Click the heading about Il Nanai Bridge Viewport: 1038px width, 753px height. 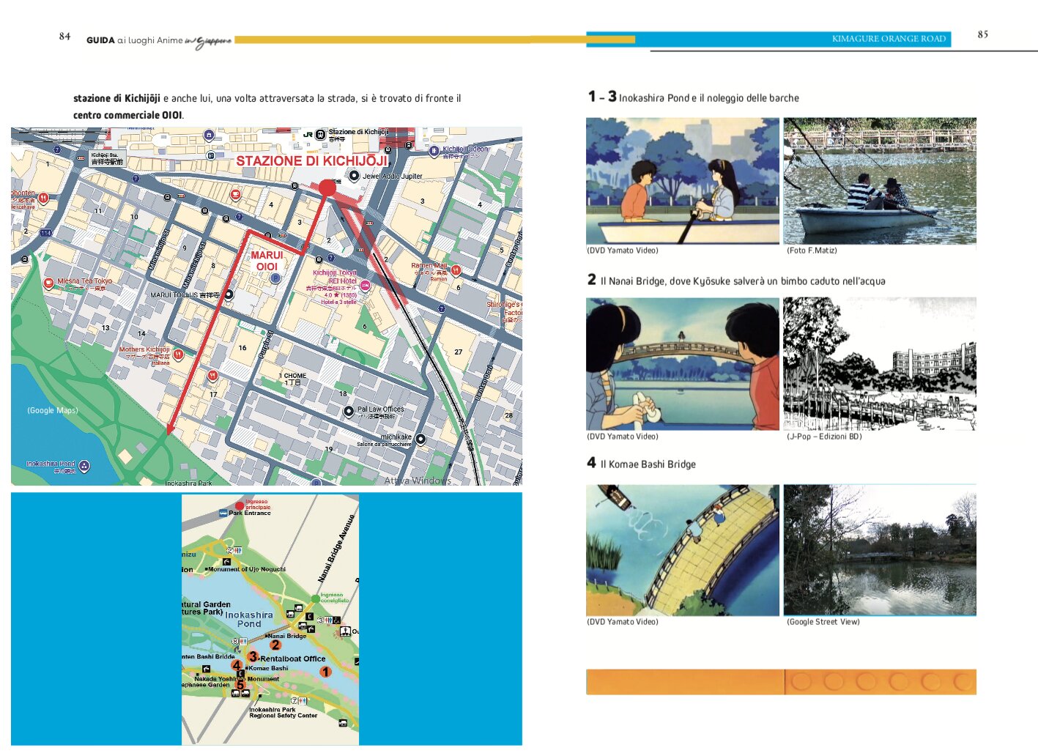point(743,281)
